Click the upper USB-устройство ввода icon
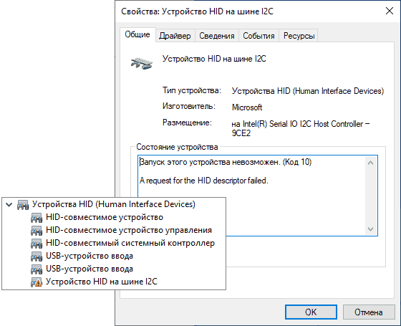Image resolution: width=401 pixels, height=326 pixels. (37, 257)
